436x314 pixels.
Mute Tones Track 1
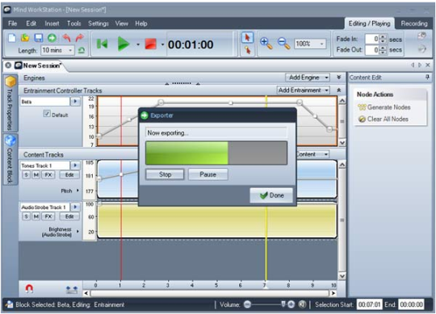pyautogui.click(x=36, y=175)
